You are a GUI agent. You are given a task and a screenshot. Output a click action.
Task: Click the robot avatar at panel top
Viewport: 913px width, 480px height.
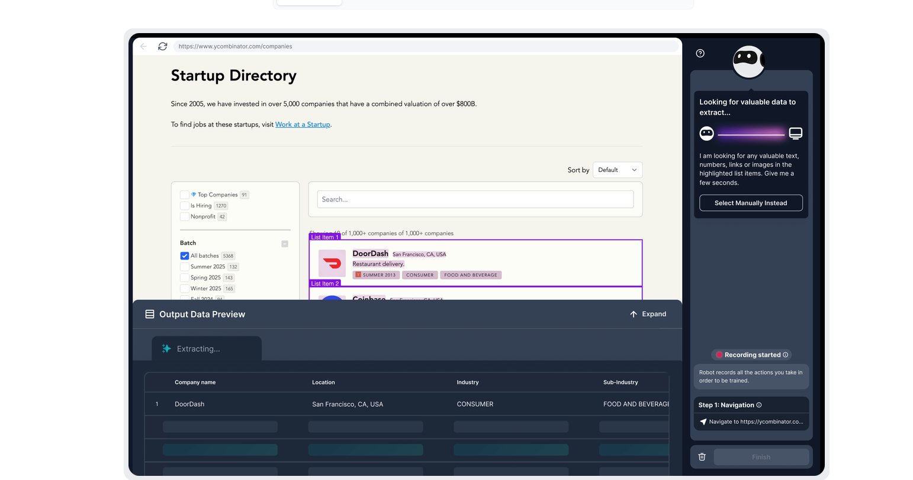coord(748,61)
